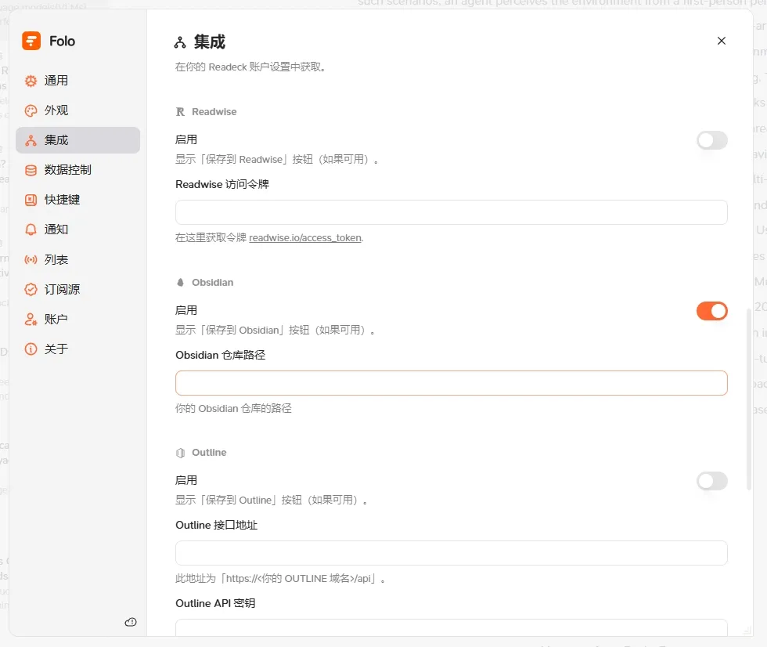Switch to the 外观 settings tab

pos(77,110)
